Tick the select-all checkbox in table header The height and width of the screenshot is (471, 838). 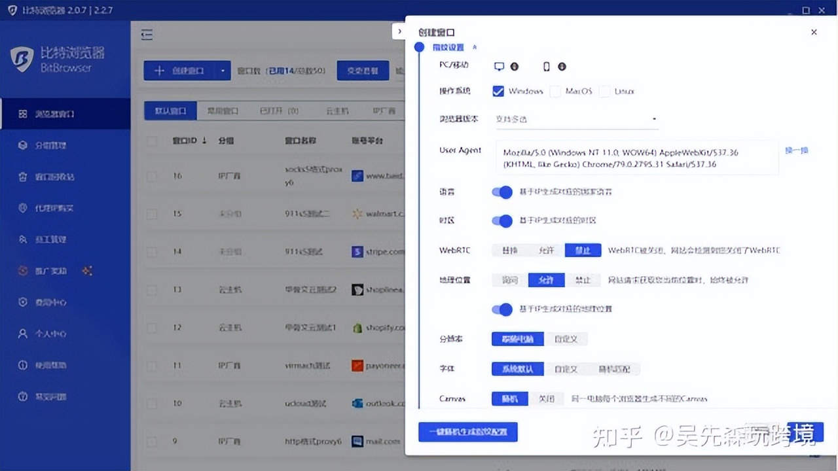[x=152, y=141]
